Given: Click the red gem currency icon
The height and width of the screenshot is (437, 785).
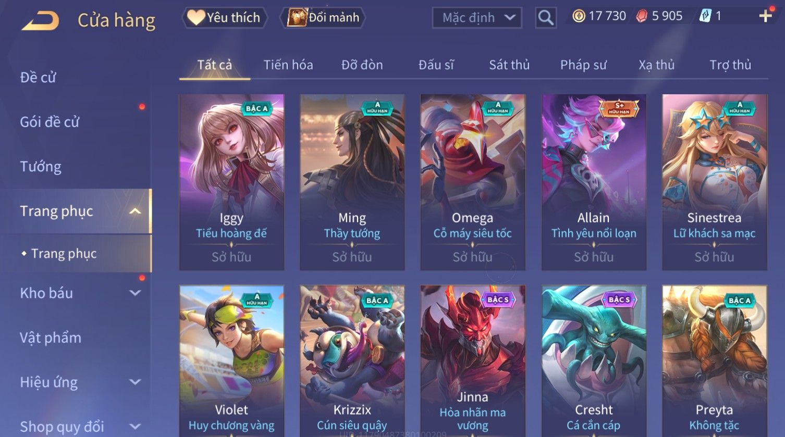Looking at the screenshot, I should (x=642, y=16).
